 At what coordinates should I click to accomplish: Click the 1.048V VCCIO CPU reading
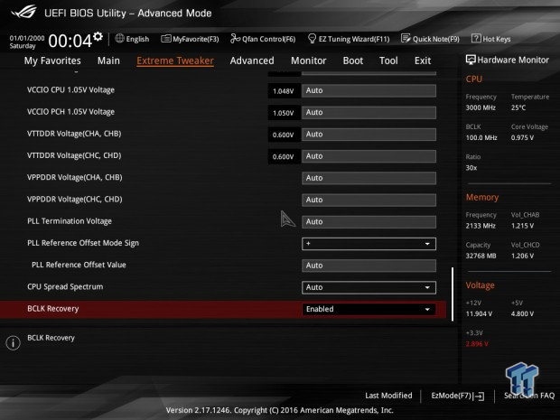point(284,91)
